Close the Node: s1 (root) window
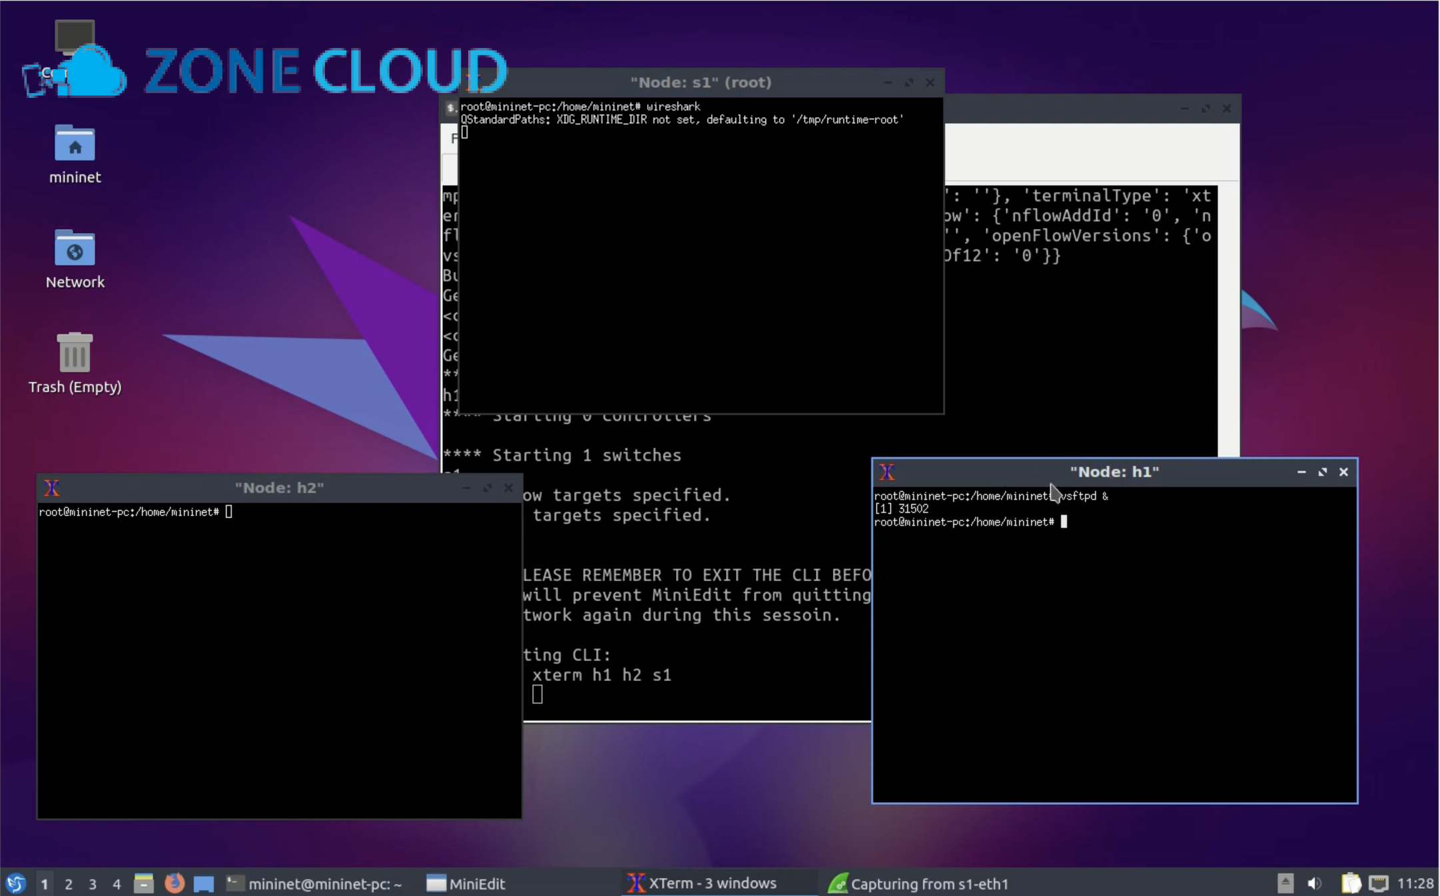This screenshot has height=896, width=1440. (930, 83)
